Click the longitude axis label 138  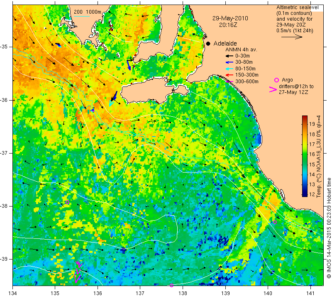point(183,293)
